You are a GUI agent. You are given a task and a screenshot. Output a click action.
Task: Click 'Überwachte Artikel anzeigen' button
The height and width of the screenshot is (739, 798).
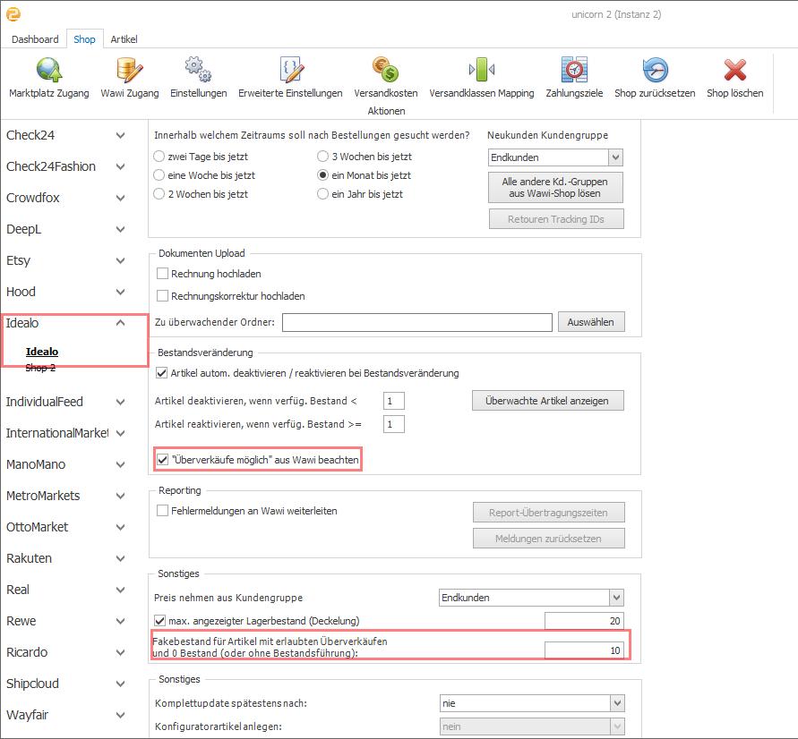coord(547,401)
